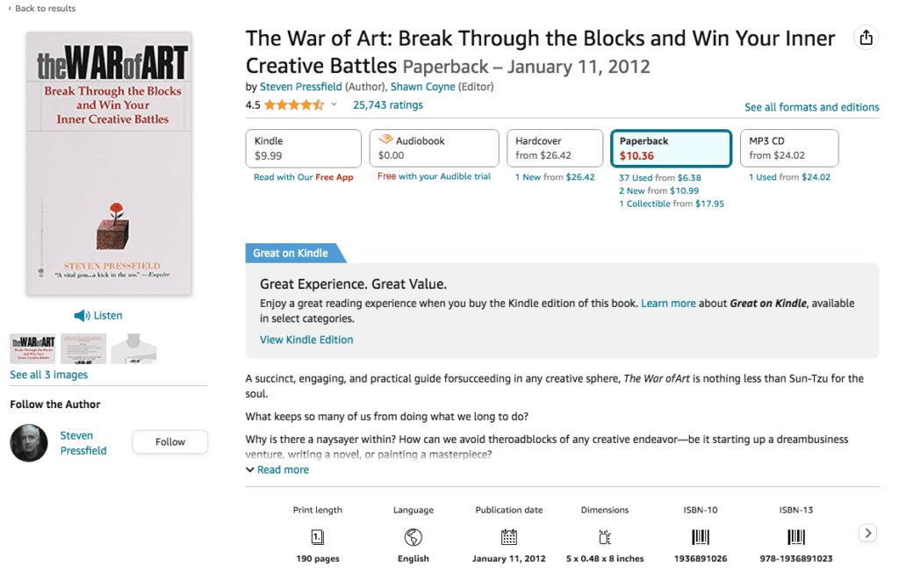Click the Dimensions package icon
This screenshot has height=573, width=899.
point(604,537)
